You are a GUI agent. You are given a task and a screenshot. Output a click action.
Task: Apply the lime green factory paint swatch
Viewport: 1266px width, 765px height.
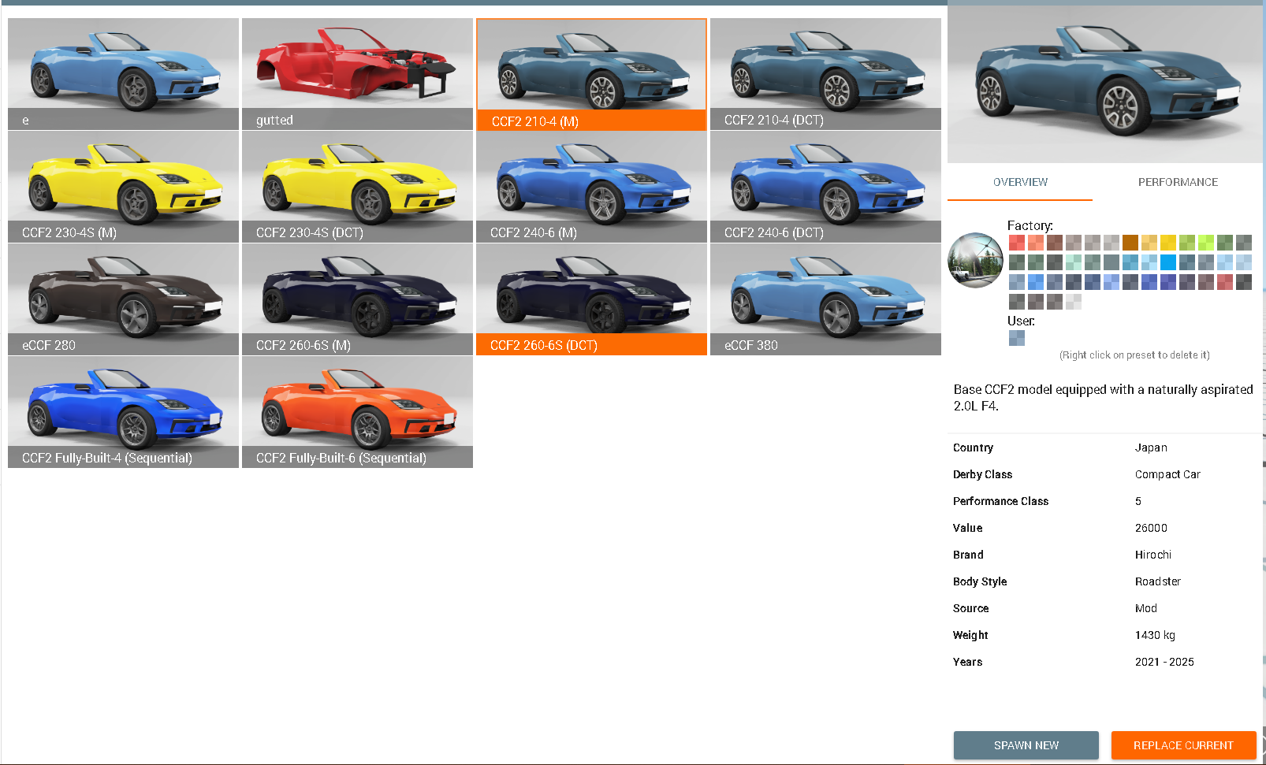tap(1206, 243)
